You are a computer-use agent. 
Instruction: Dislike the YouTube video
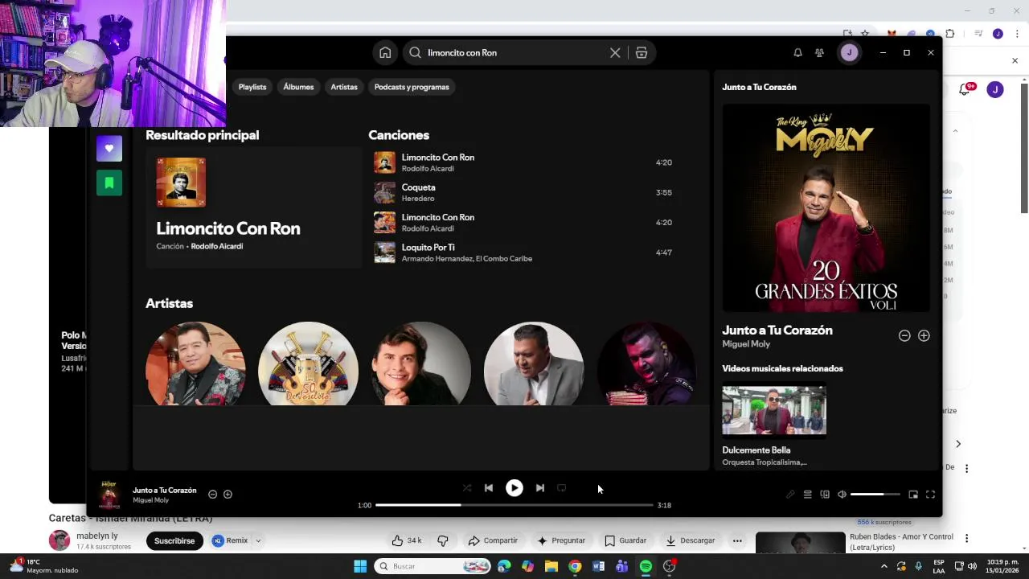(x=442, y=541)
